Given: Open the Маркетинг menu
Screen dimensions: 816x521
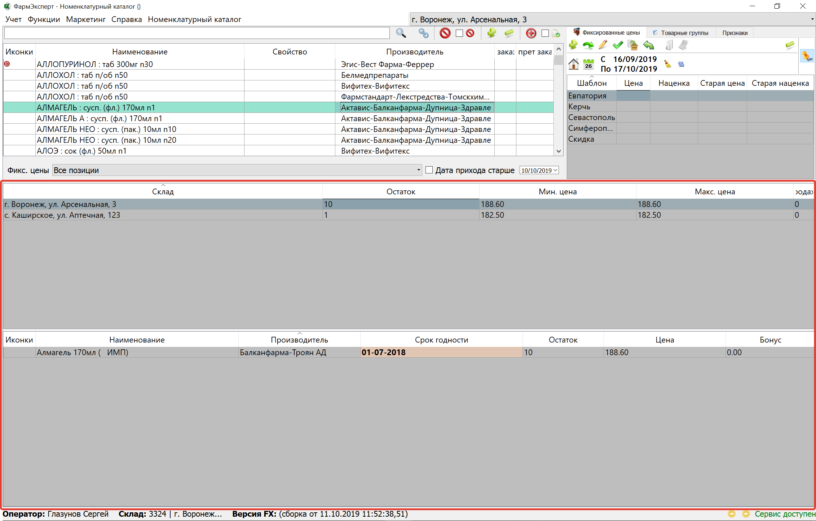Looking at the screenshot, I should point(85,19).
